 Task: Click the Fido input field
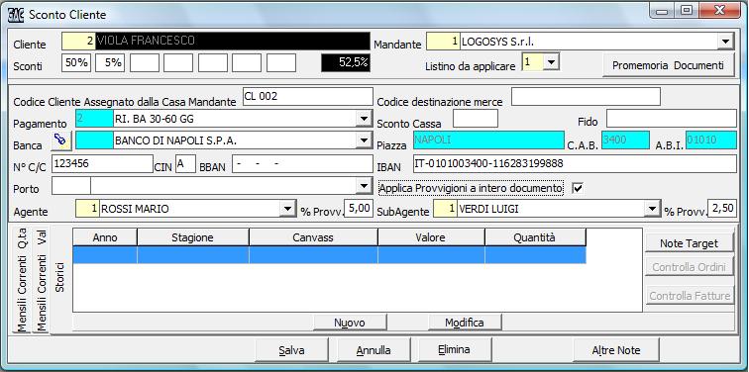672,119
